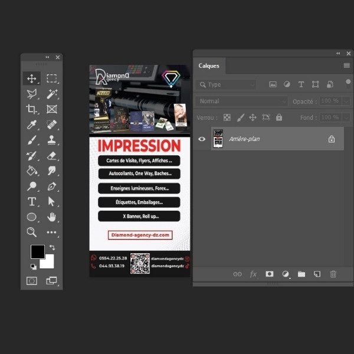
Task: Pick the Eyedropper tool
Action: click(32, 124)
